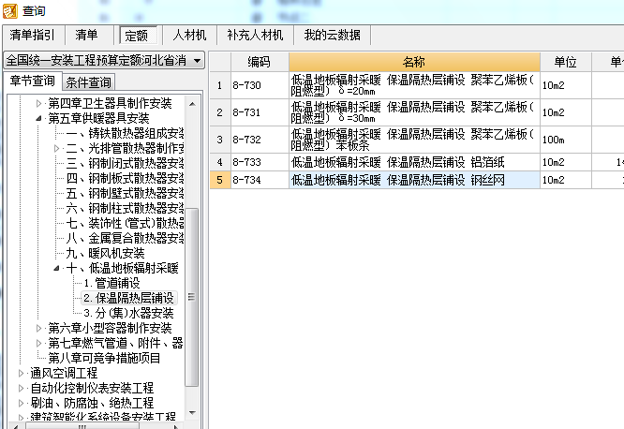This screenshot has width=624, height=429.
Task: Click the 查询 window title icon
Action: pos(10,10)
